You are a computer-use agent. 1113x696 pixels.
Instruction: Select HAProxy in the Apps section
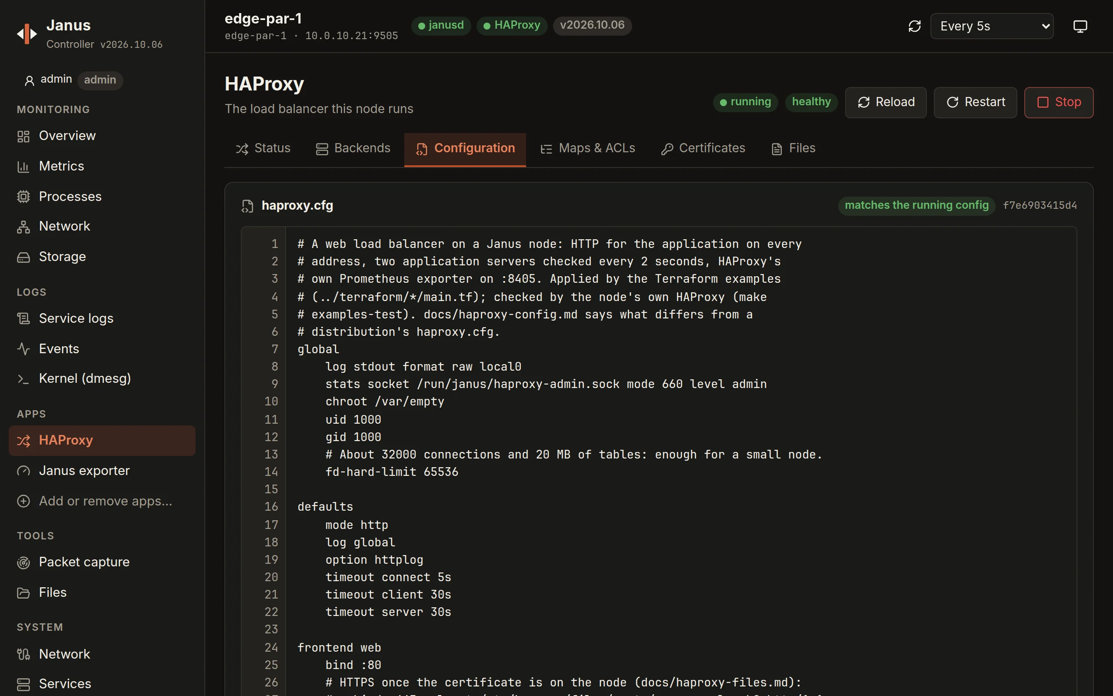[x=102, y=441]
